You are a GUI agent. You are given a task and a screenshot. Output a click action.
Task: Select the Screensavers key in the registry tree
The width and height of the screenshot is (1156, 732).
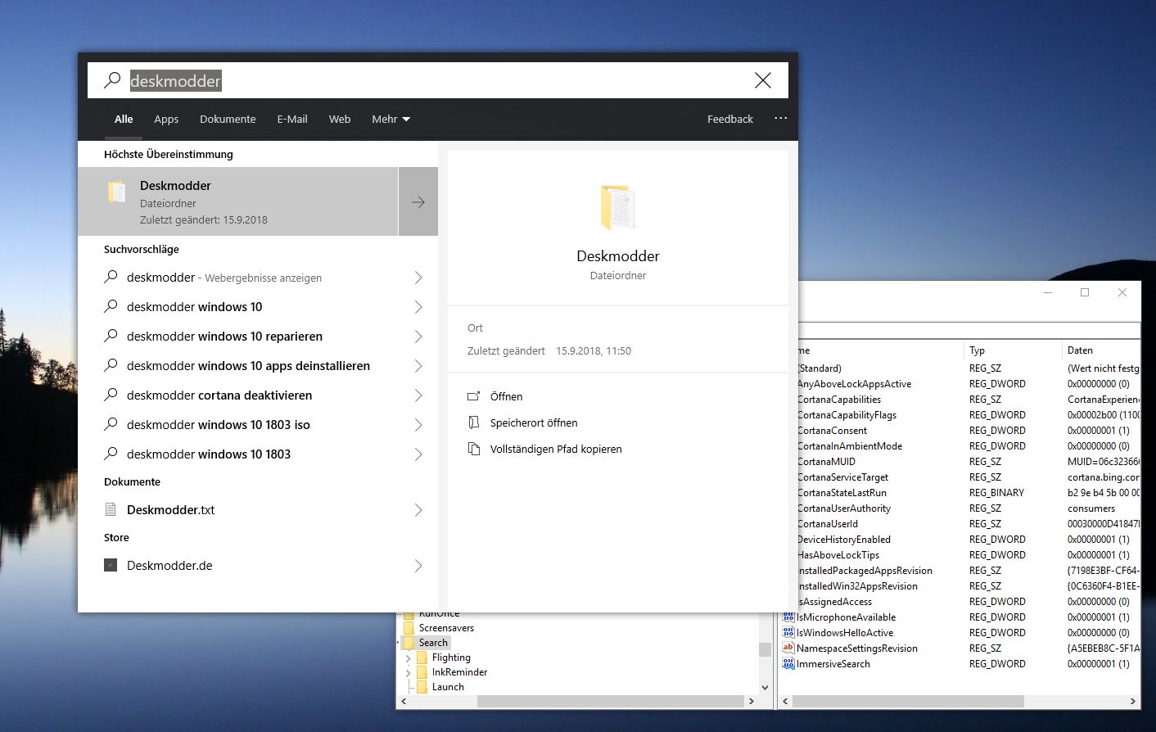(446, 628)
